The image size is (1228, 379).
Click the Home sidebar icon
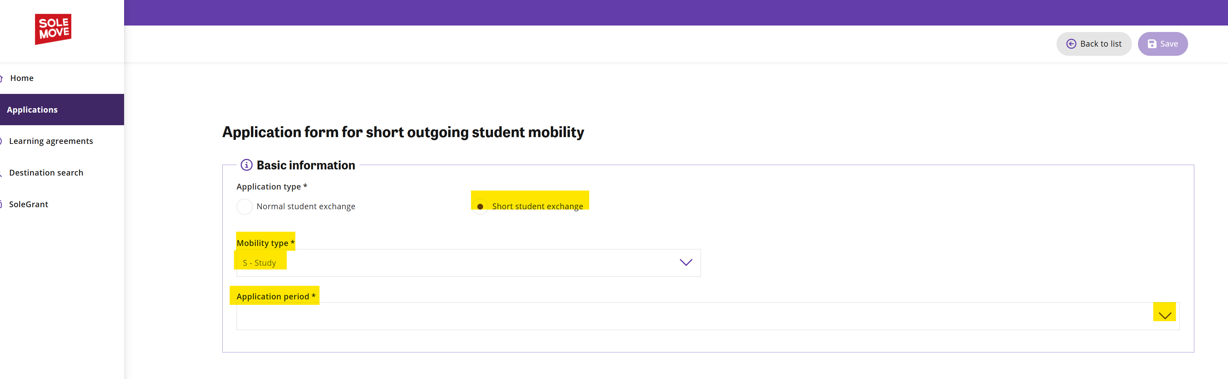click(x=1, y=78)
